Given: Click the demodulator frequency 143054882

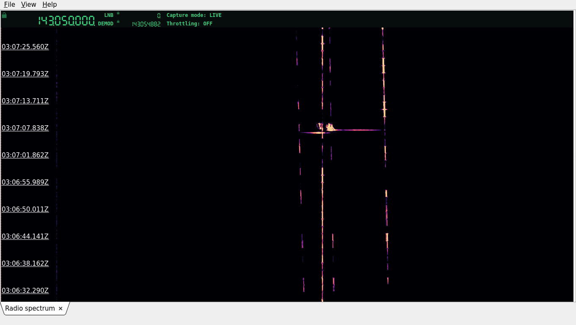Looking at the screenshot, I should click(146, 24).
